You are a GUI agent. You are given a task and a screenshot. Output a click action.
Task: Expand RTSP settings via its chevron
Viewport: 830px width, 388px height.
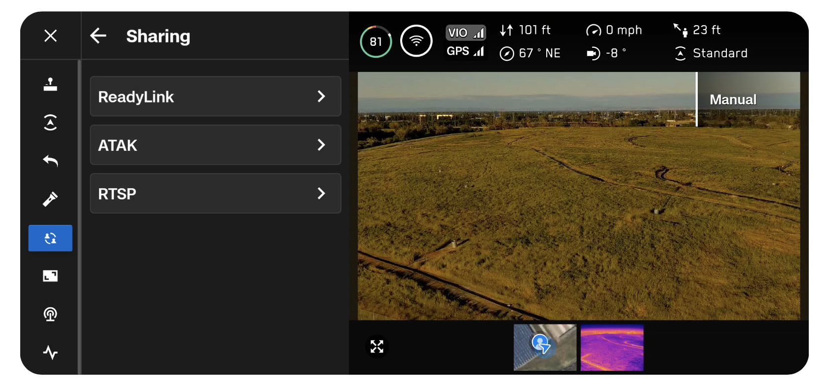[x=321, y=194]
